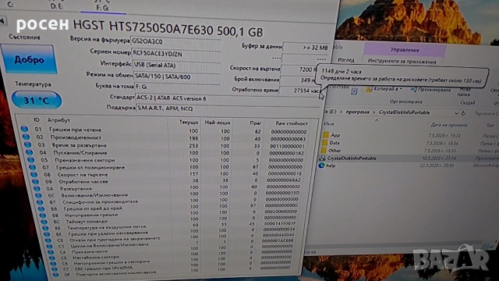Click the Копирай в folder icon in ribbon
499x281 pixels.
click(x=369, y=89)
